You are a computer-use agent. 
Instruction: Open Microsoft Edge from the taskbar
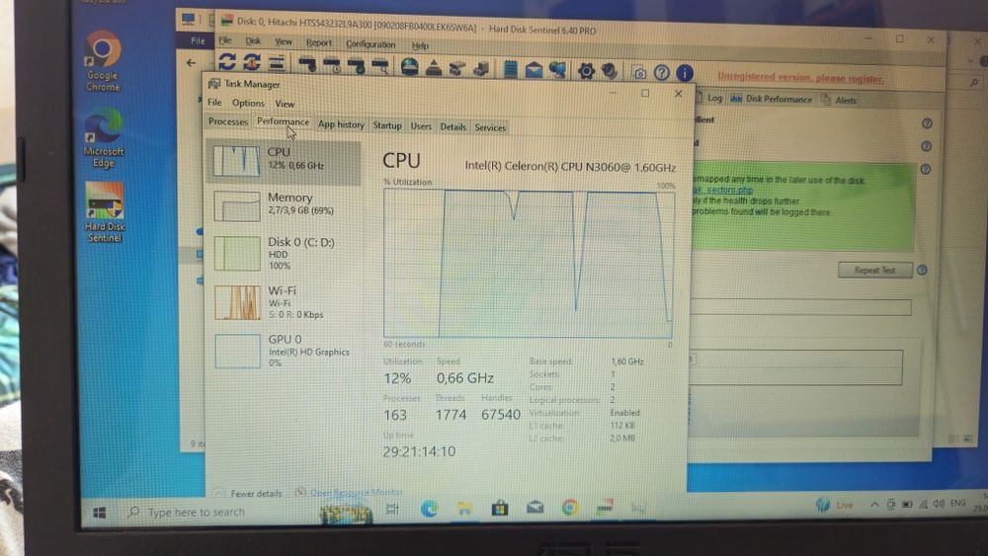(429, 509)
